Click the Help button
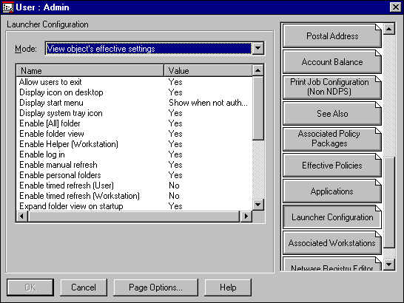Screen dimensions: 404x303 pyautogui.click(x=228, y=287)
